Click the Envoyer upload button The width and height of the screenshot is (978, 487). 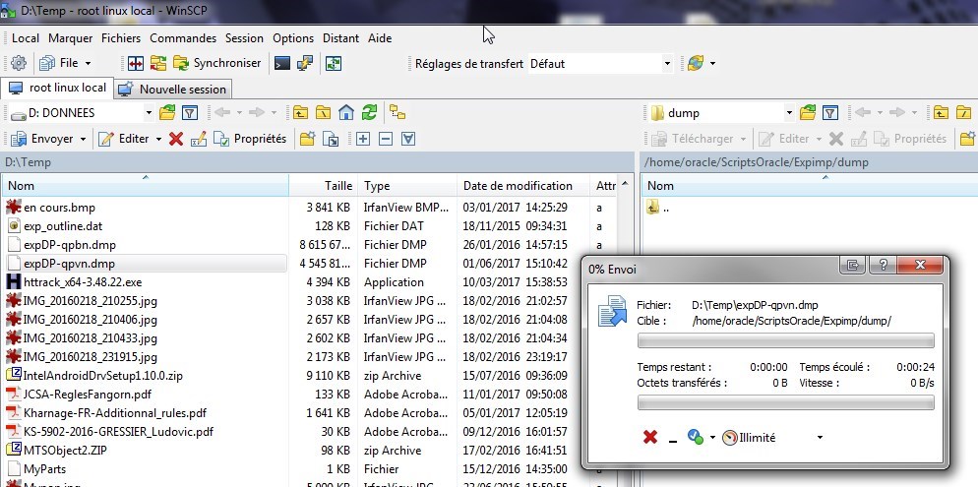coord(42,139)
